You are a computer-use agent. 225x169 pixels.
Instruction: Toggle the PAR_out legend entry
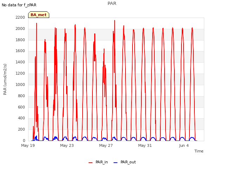(x=124, y=162)
